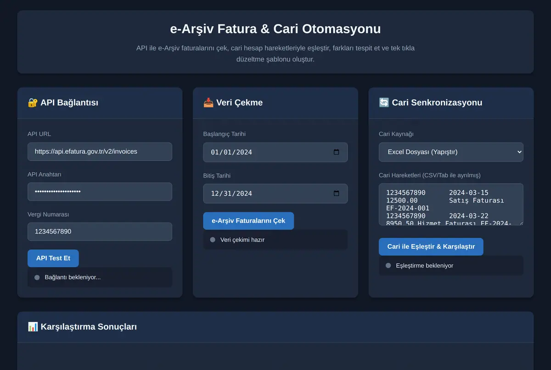Click the inbox icon beside Veri Çekme
The image size is (551, 370).
click(208, 102)
